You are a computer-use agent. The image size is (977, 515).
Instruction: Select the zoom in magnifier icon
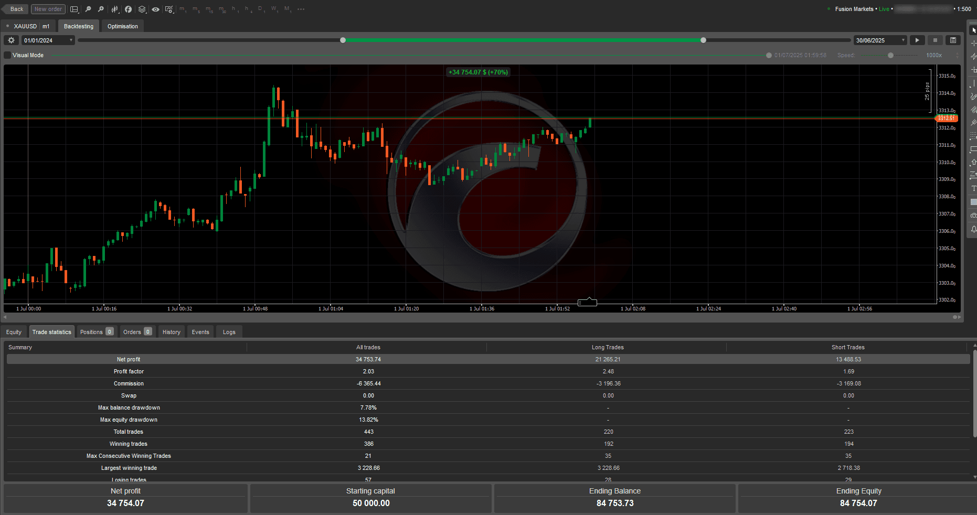[x=101, y=9]
